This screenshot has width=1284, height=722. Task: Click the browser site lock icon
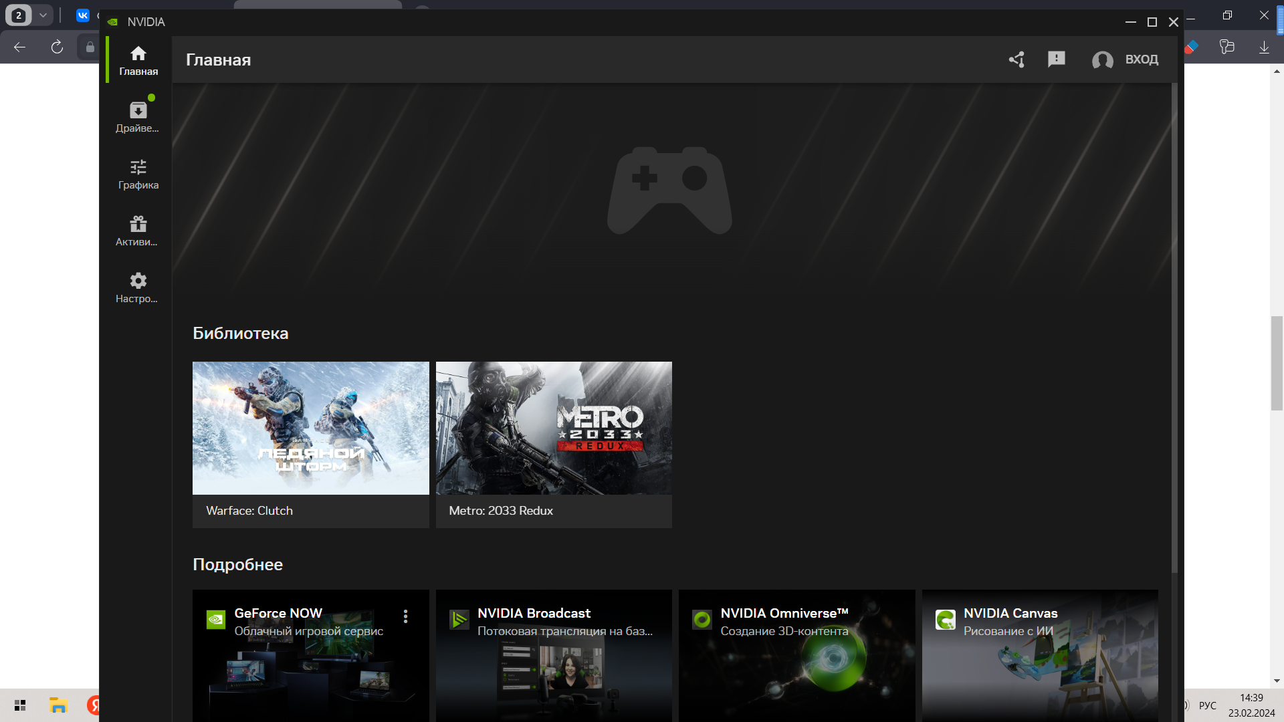point(90,47)
